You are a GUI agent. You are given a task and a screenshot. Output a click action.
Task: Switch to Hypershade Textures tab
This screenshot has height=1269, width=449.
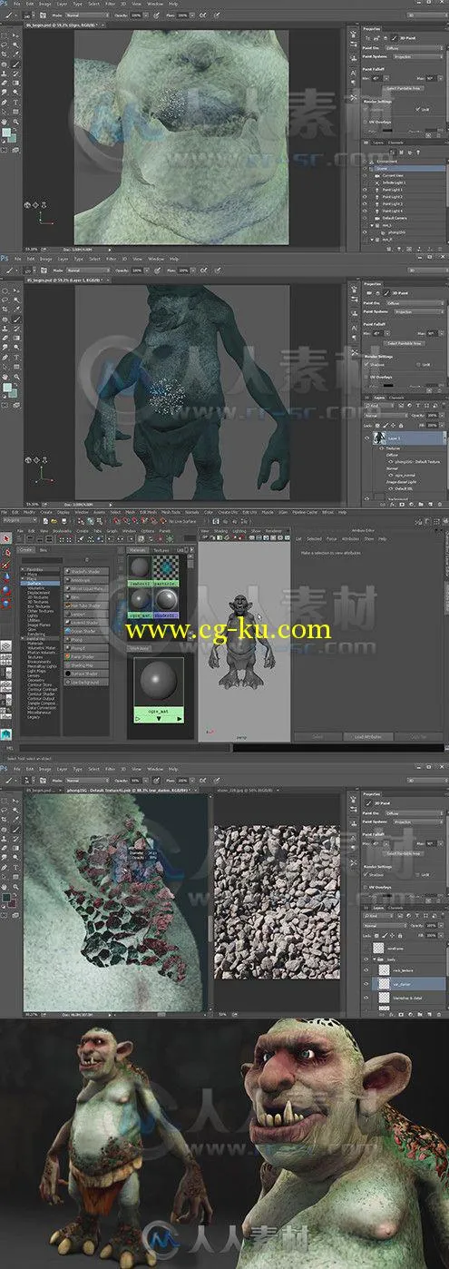coord(161,549)
